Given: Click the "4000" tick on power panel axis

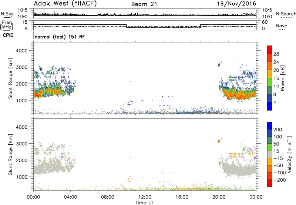Looking at the screenshot, I should [x=21, y=51].
